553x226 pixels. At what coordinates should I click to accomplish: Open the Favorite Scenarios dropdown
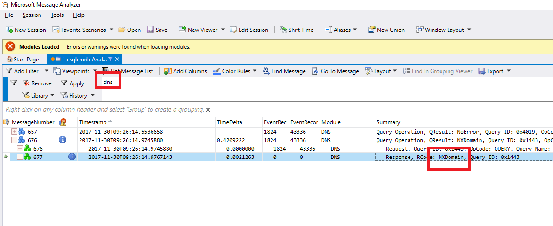pyautogui.click(x=112, y=30)
